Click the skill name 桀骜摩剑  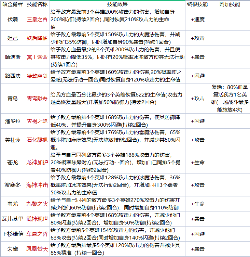(37, 76)
